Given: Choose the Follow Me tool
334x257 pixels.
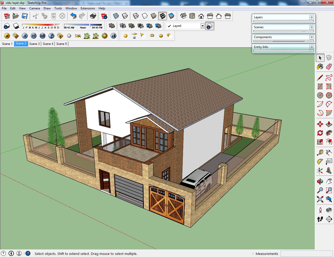Looking at the screenshot, I should coord(329,133).
